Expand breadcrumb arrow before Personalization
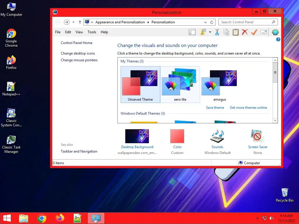Image resolution: width=299 pixels, height=224 pixels. coord(148,22)
